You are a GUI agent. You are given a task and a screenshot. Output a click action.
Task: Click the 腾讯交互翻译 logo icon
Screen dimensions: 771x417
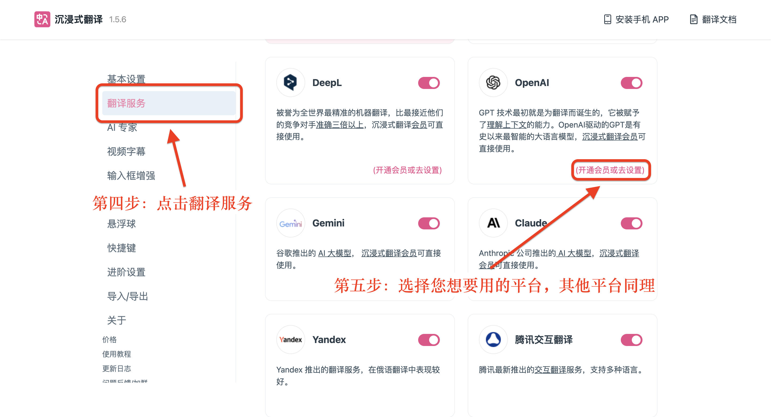click(x=493, y=340)
